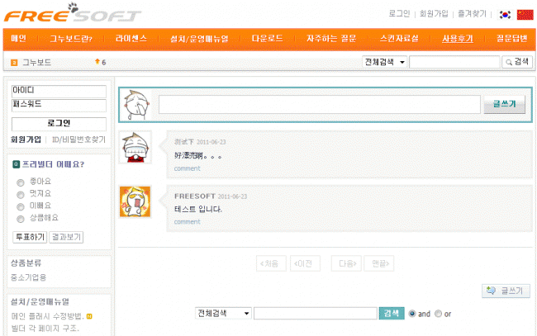Go to 다음> next page
The image size is (537, 336).
(346, 263)
